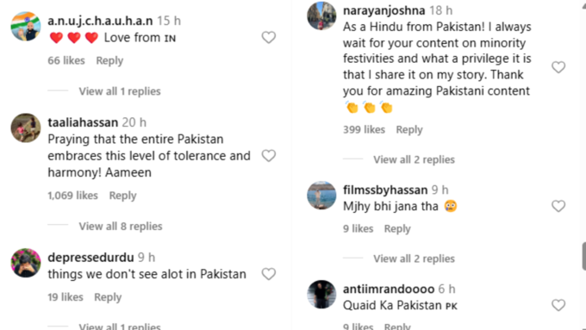Reply to taaliahassan's comment
The height and width of the screenshot is (330, 586).
(x=122, y=196)
